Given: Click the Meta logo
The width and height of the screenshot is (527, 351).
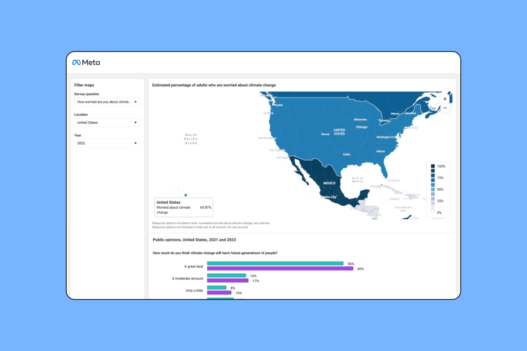Looking at the screenshot, I should [86, 63].
